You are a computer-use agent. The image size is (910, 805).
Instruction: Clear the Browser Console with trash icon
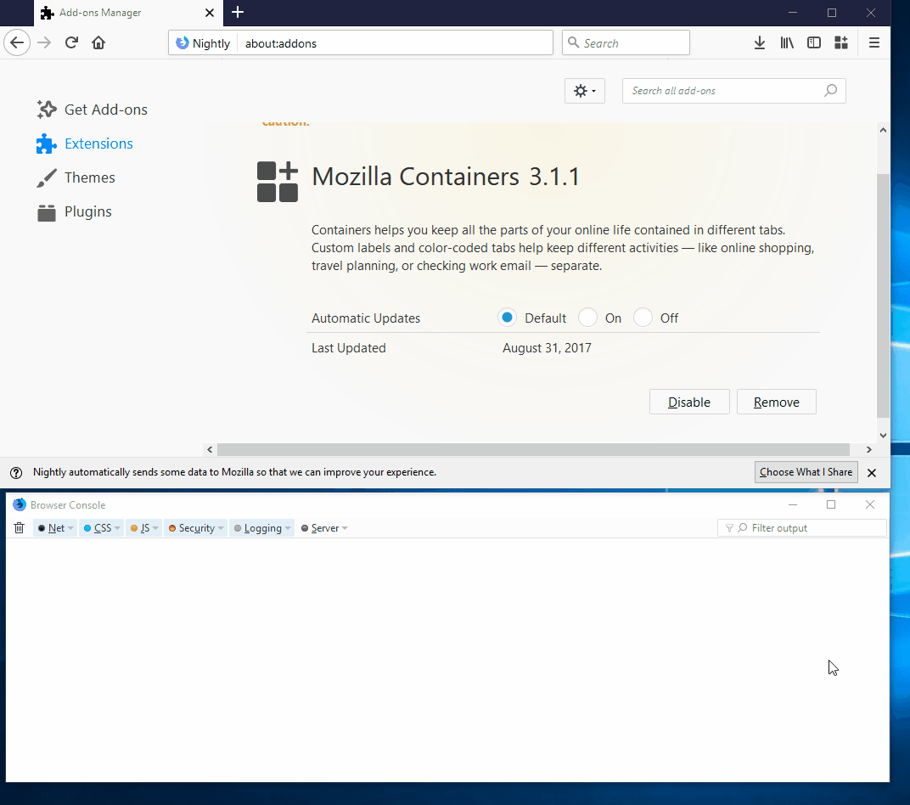(19, 527)
